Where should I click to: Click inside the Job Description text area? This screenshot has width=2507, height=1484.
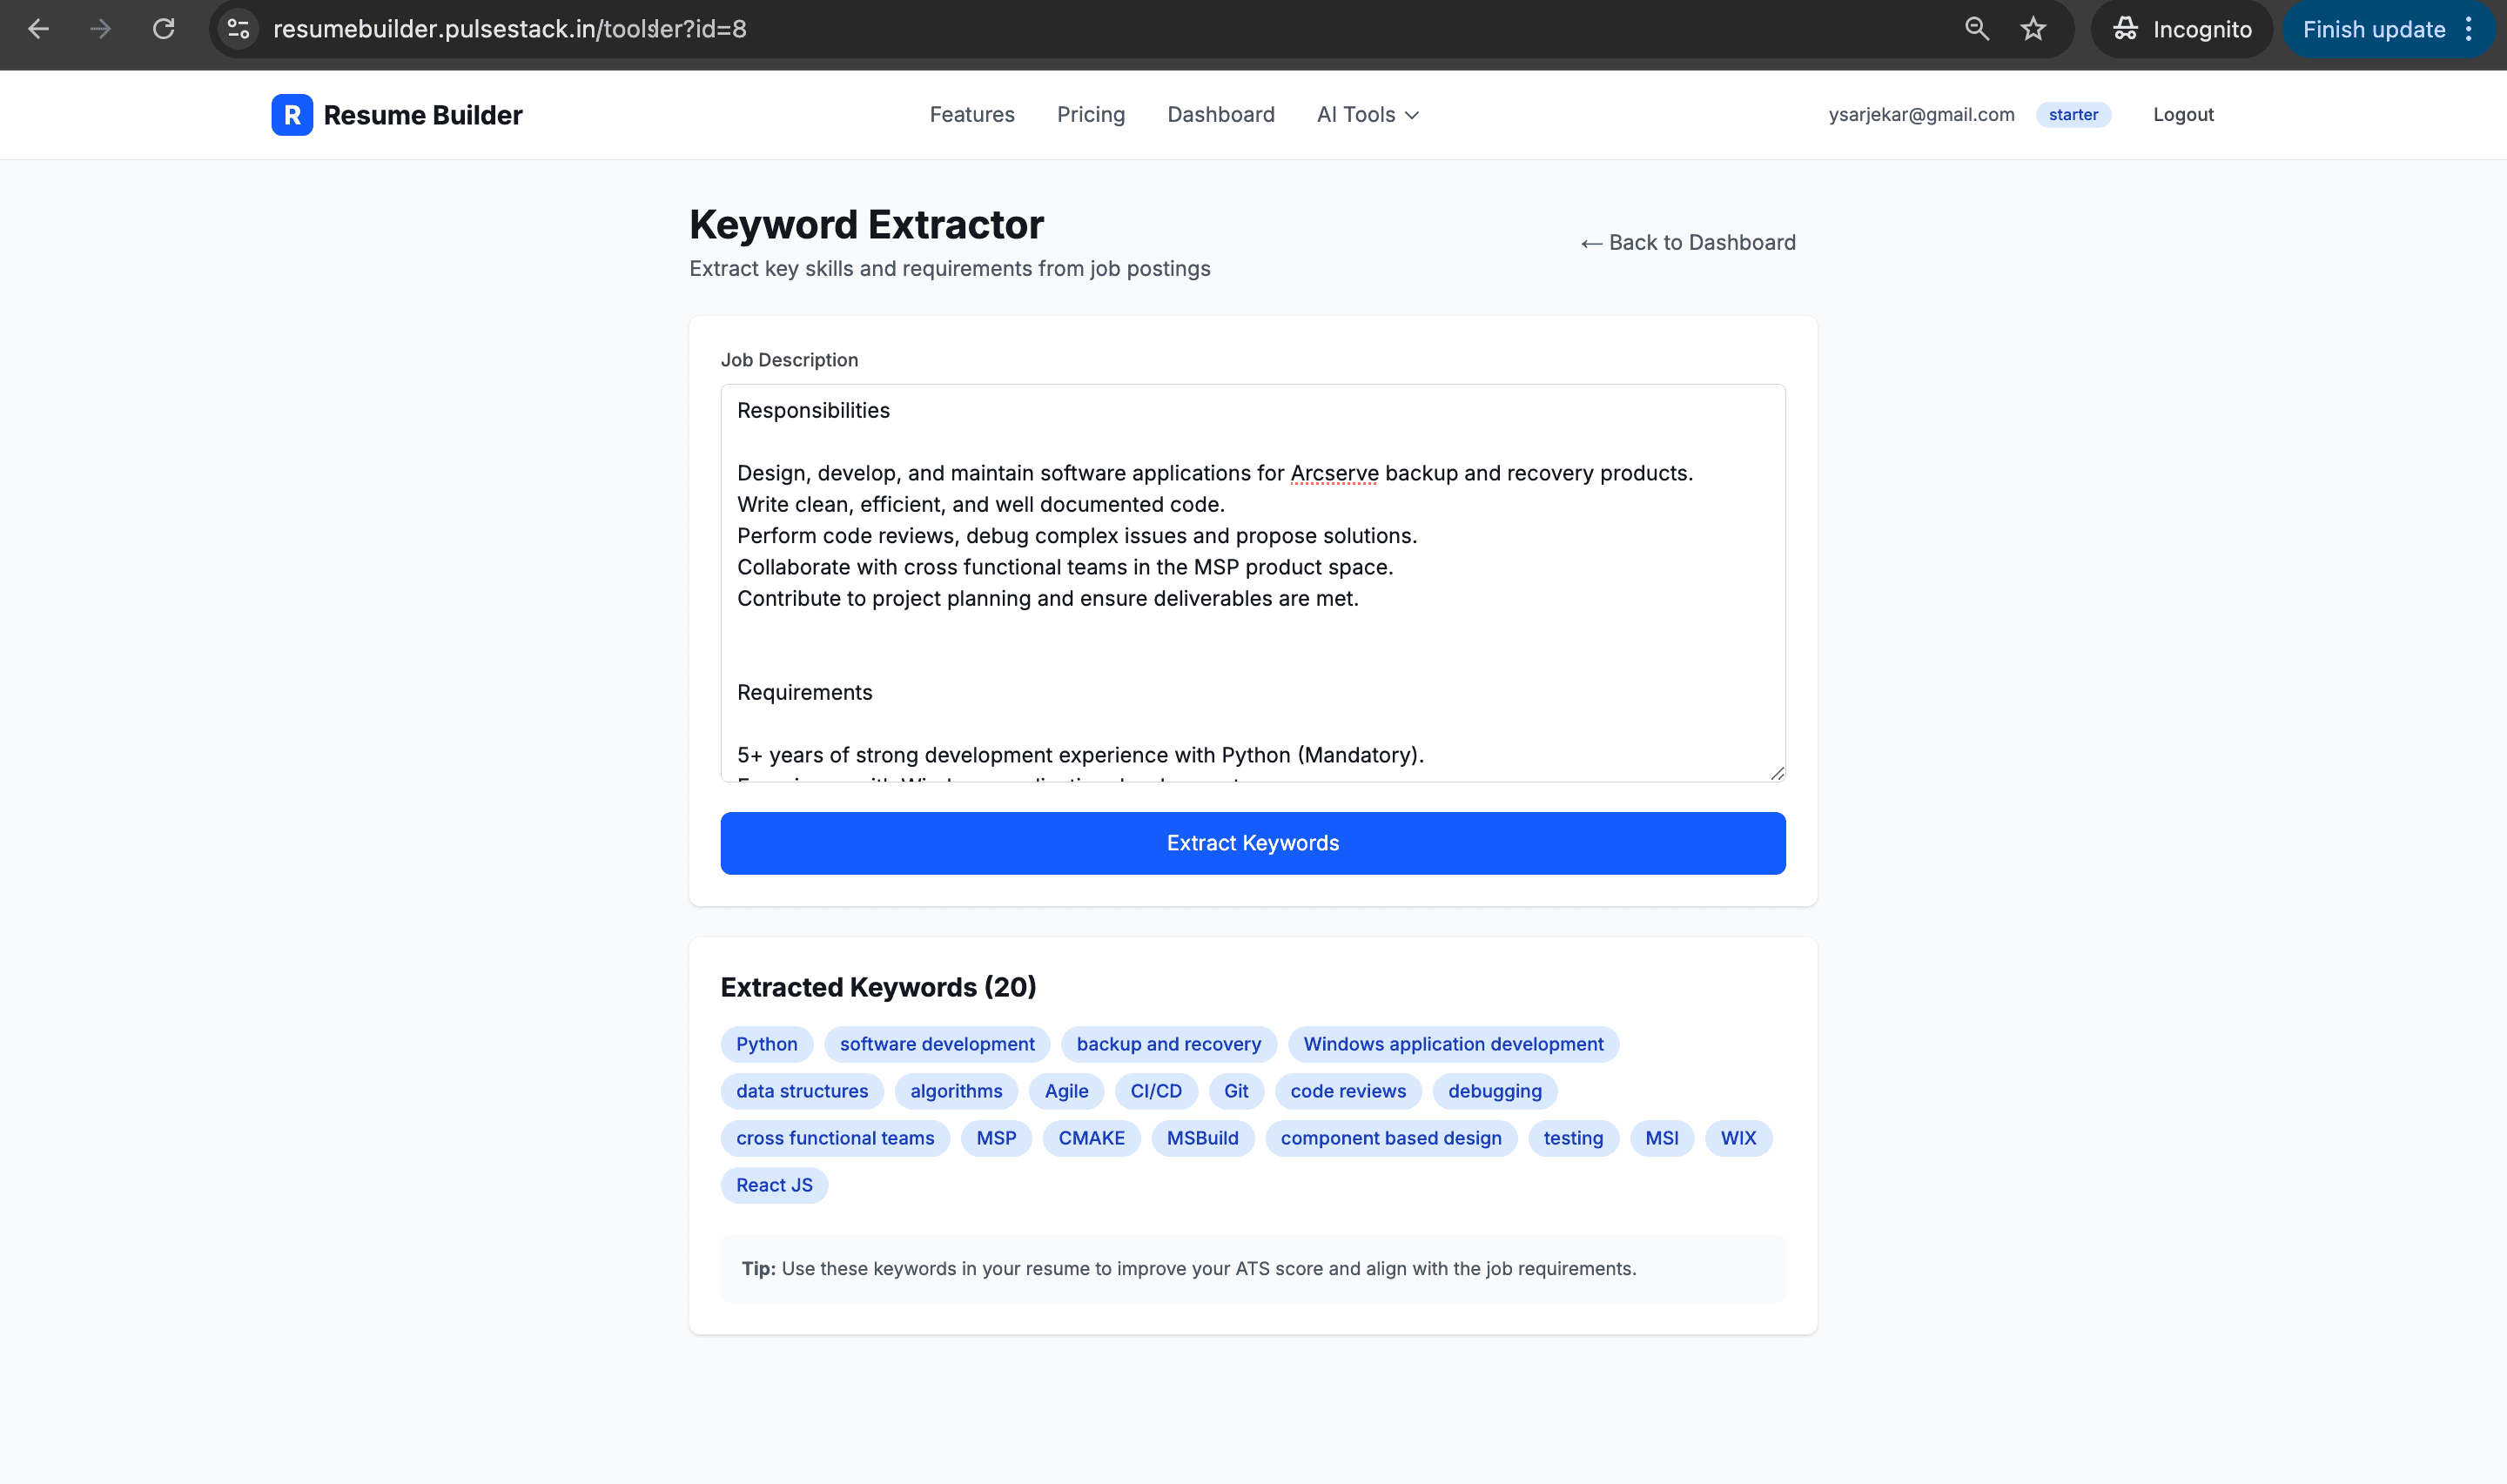(1250, 585)
